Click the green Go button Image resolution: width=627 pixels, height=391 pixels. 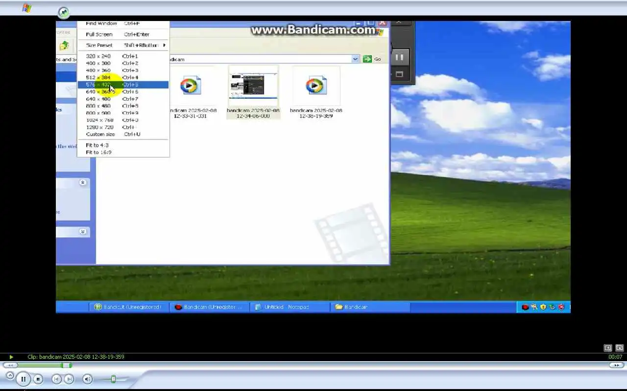pos(372,59)
